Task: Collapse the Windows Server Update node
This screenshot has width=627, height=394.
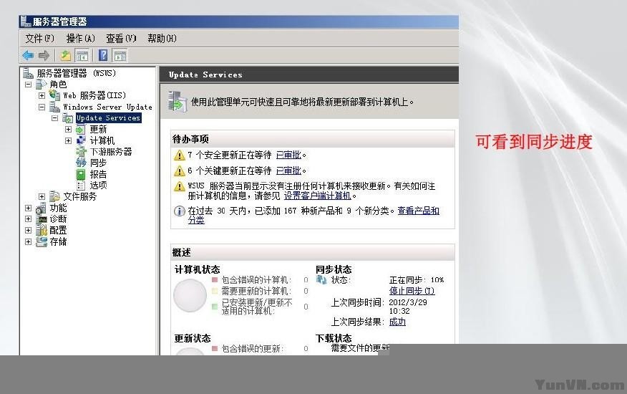Action: pos(42,107)
